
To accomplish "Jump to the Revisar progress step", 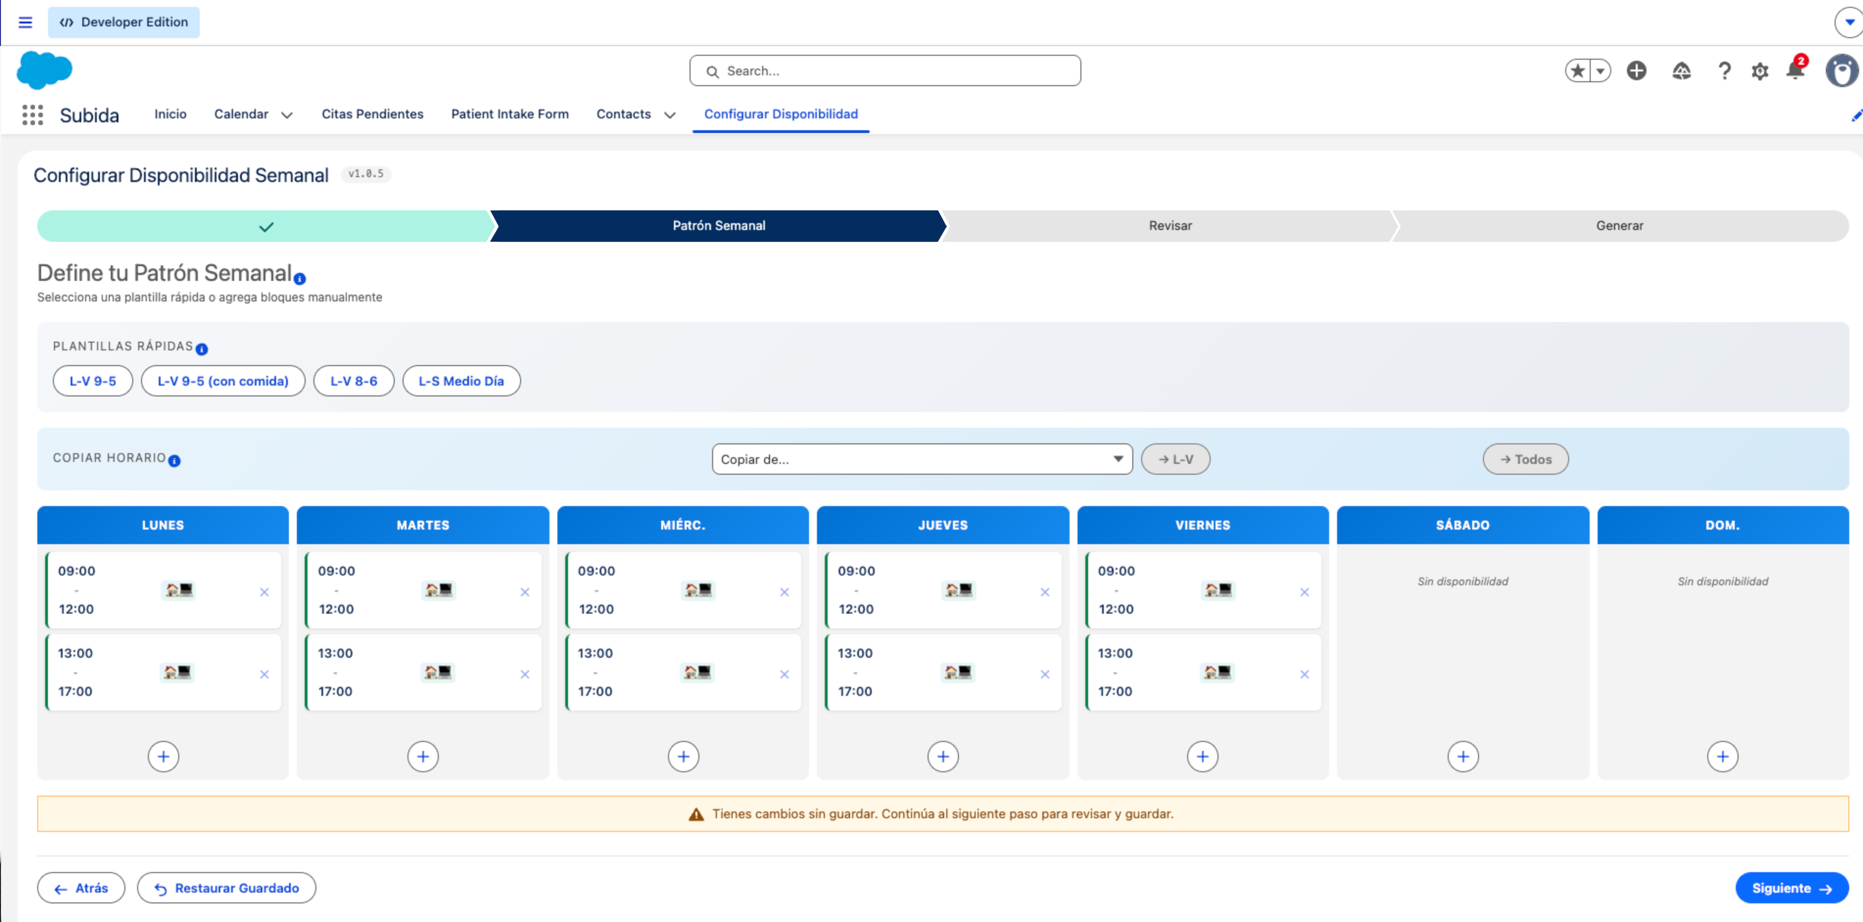I will [1170, 226].
